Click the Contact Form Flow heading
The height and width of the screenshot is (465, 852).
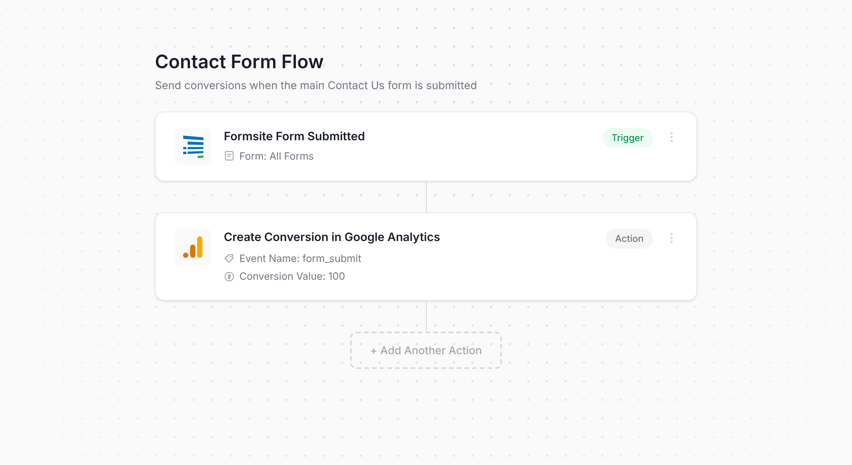(239, 61)
